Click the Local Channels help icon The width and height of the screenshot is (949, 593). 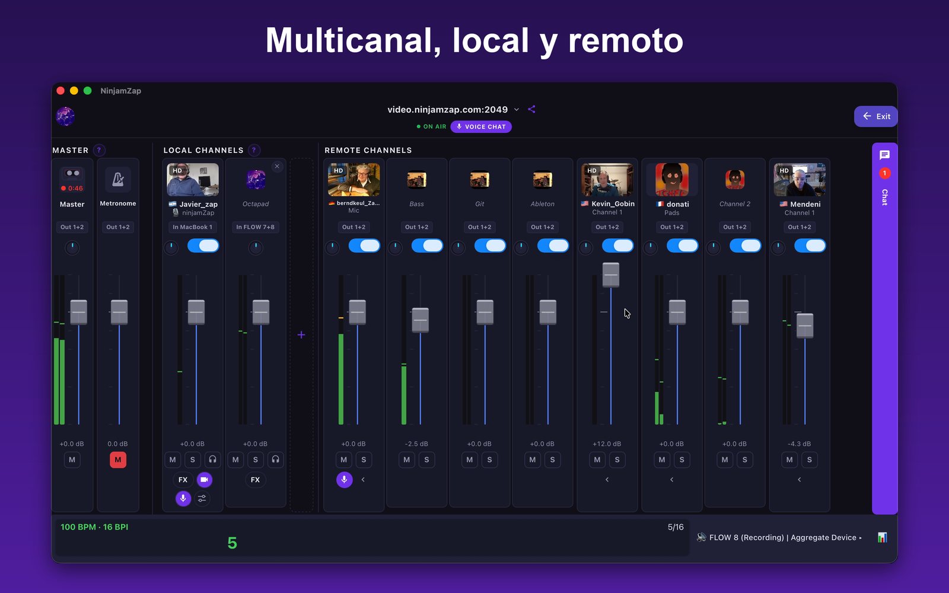tap(254, 150)
